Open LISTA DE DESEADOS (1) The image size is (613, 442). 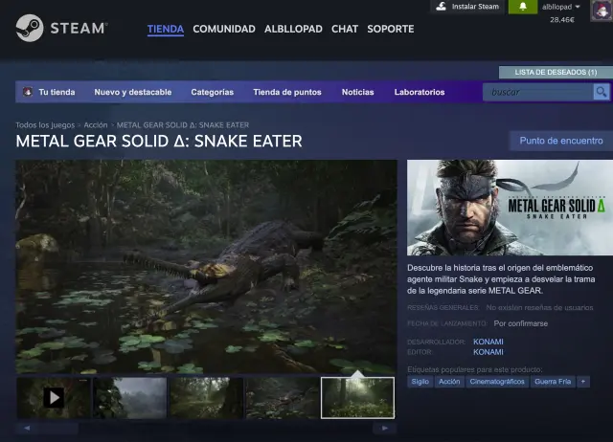tap(556, 73)
